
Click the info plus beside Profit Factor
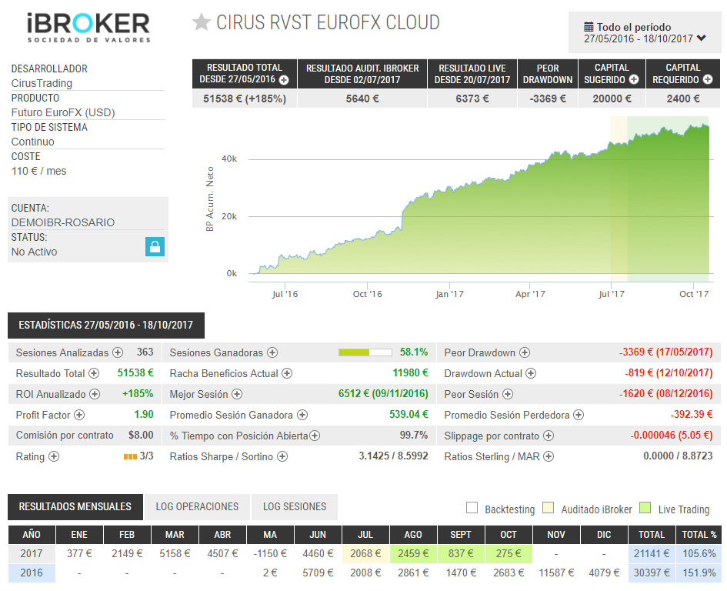pos(79,415)
